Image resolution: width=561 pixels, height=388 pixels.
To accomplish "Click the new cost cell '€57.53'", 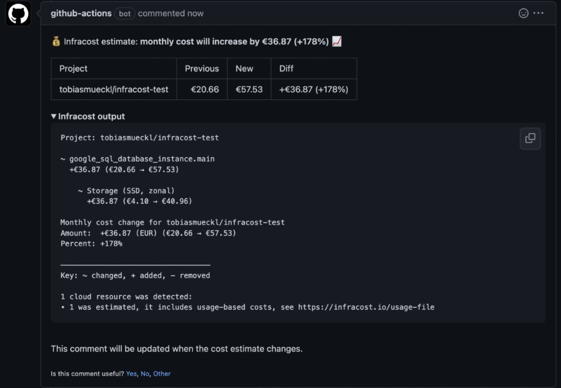I will [249, 89].
